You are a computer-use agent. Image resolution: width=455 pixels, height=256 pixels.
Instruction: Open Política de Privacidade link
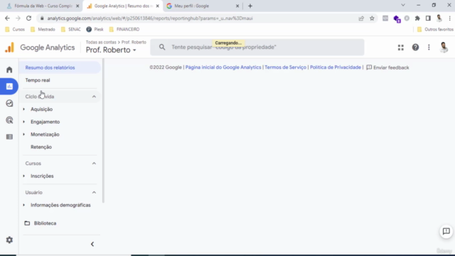336,68
